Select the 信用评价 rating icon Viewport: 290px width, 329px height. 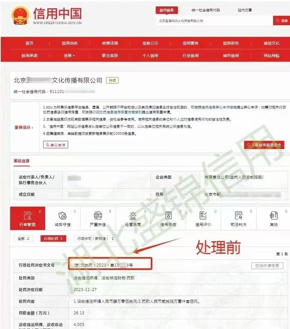203,216
